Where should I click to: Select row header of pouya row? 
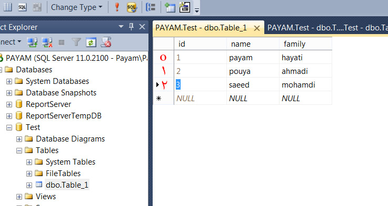point(163,71)
